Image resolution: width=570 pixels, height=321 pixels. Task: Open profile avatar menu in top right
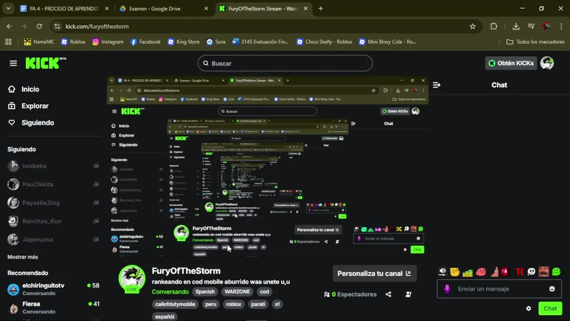tap(547, 63)
